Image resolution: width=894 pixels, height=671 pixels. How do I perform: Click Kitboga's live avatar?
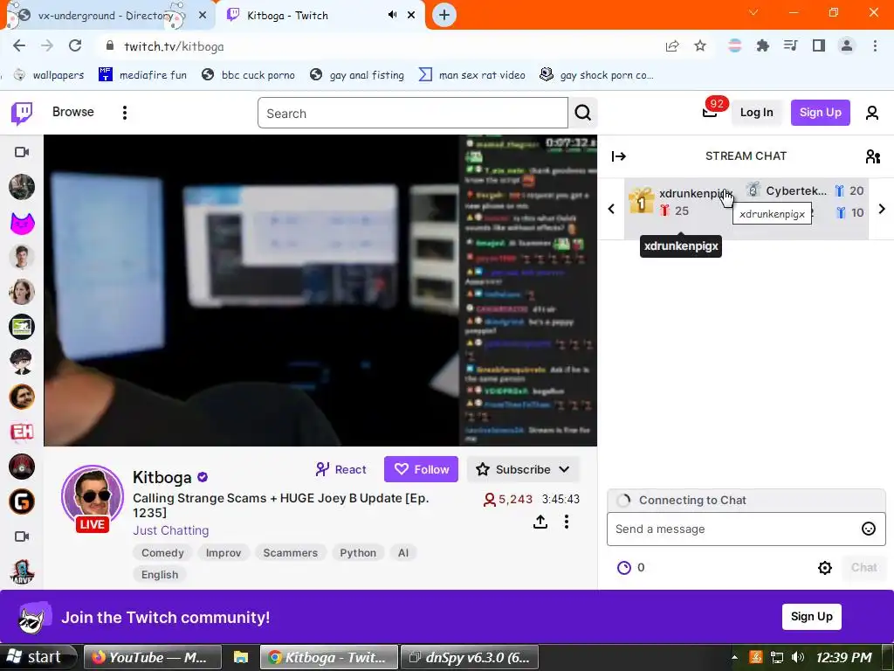point(93,496)
